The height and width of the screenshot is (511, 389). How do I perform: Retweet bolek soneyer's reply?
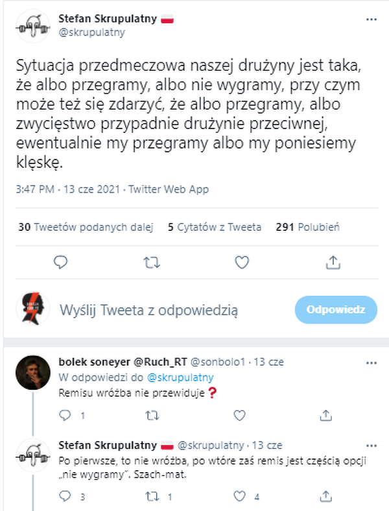(151, 415)
